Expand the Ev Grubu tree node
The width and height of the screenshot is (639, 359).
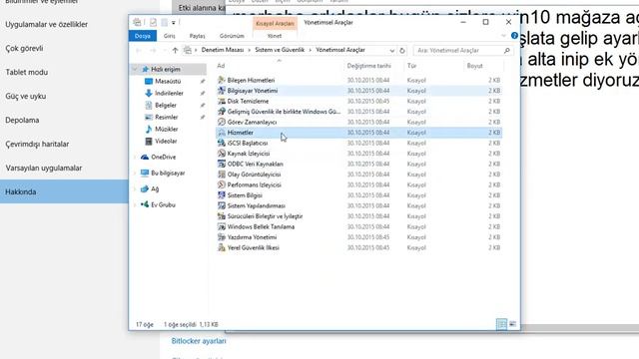135,204
